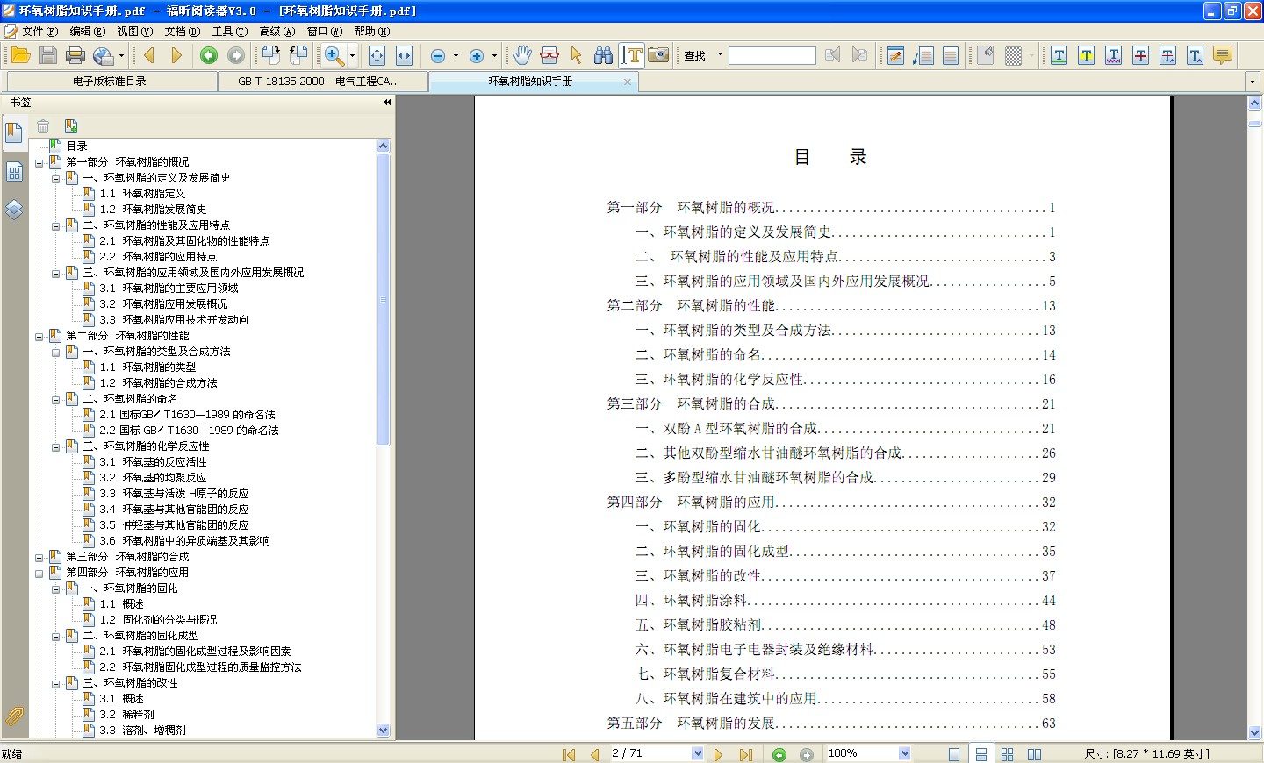Activate the Snapshot camera tool
The image size is (1264, 763).
[657, 54]
